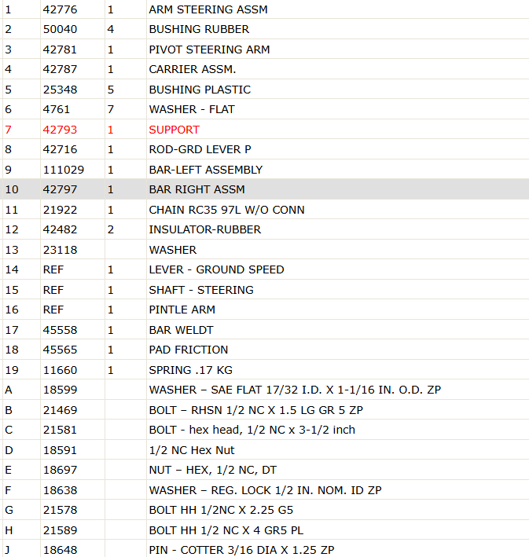Click LEVER - GROUND SPEED row
Image resolution: width=529 pixels, height=557 pixels.
[x=264, y=269]
